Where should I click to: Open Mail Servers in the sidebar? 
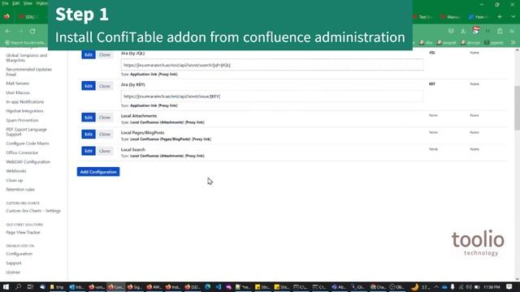coord(18,84)
